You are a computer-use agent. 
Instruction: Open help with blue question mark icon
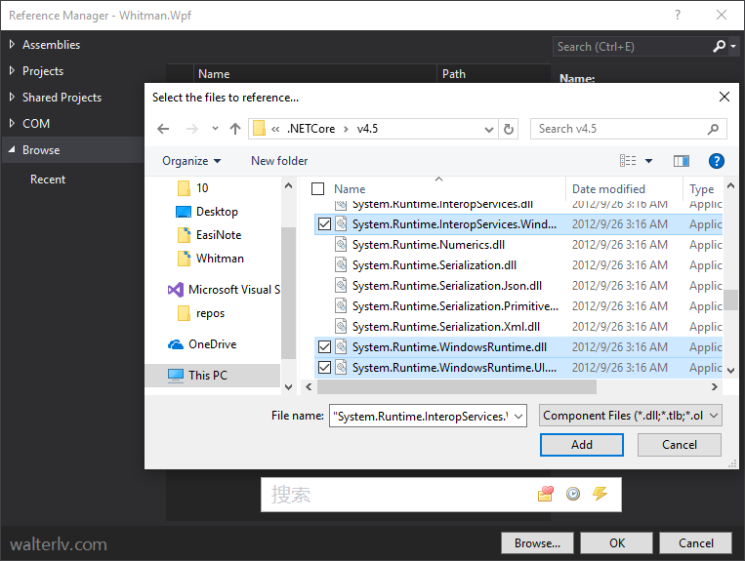pyautogui.click(x=716, y=161)
